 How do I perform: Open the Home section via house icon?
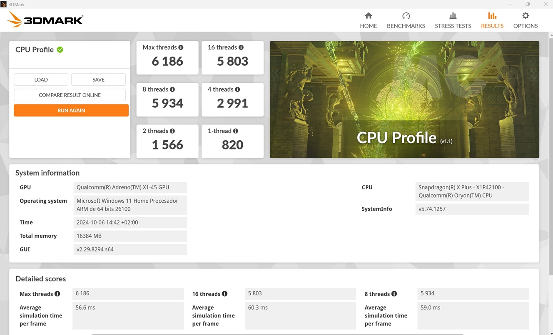368,16
